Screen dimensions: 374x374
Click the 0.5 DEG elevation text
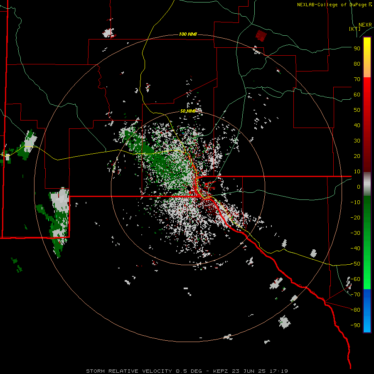[189, 371]
